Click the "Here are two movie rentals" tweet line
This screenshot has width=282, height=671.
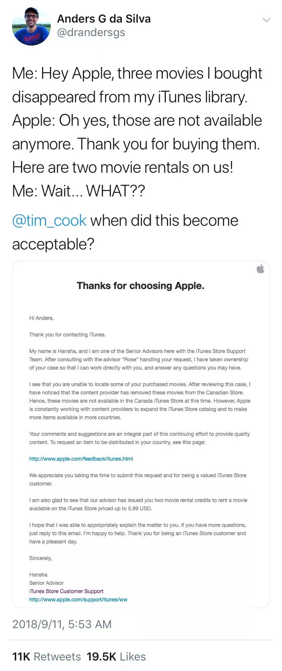pos(123,167)
